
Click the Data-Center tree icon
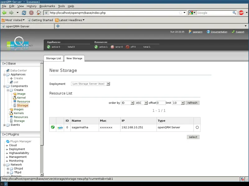(x=8, y=70)
